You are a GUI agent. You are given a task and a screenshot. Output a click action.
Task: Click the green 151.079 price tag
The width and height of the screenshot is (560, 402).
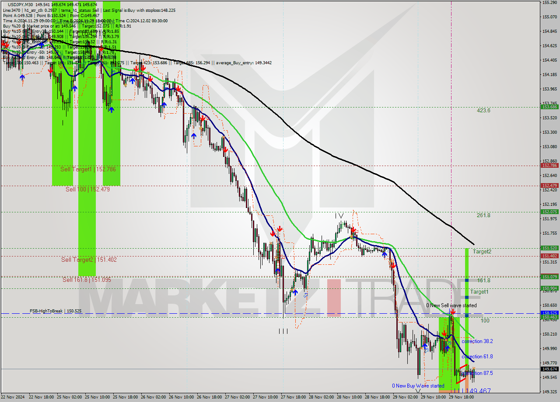[x=549, y=277]
